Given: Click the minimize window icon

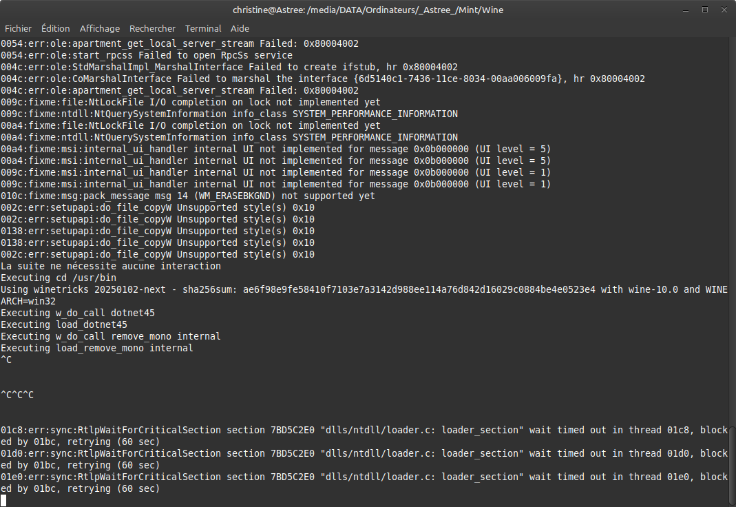Looking at the screenshot, I should tap(684, 10).
